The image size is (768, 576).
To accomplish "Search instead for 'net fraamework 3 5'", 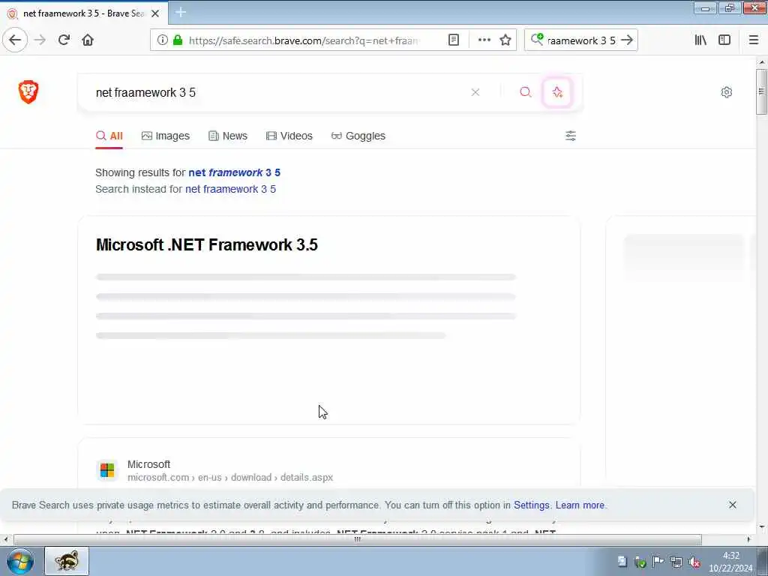I will [x=230, y=189].
